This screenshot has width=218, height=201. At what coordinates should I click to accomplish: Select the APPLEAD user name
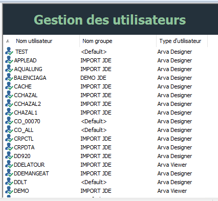click(x=25, y=60)
